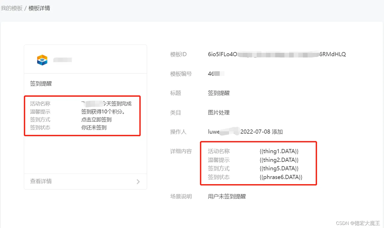The height and width of the screenshot is (228, 384).
Task: Click the 签到方式 label in preview card
Action: coord(40,120)
